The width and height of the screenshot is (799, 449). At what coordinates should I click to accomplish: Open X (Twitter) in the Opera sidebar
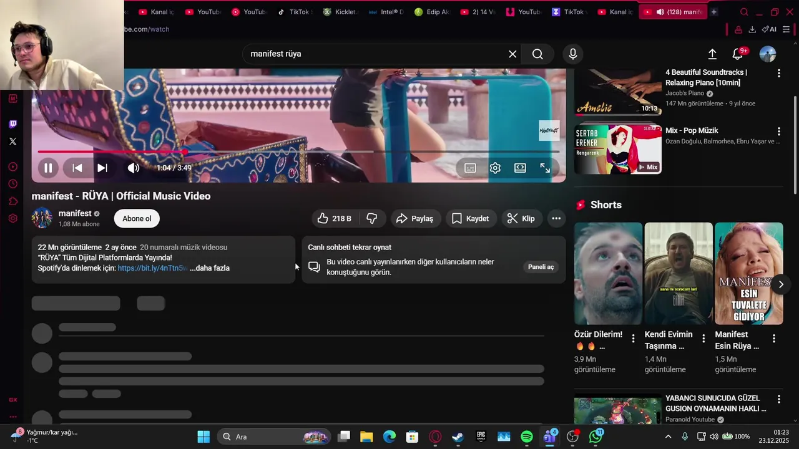tap(12, 142)
